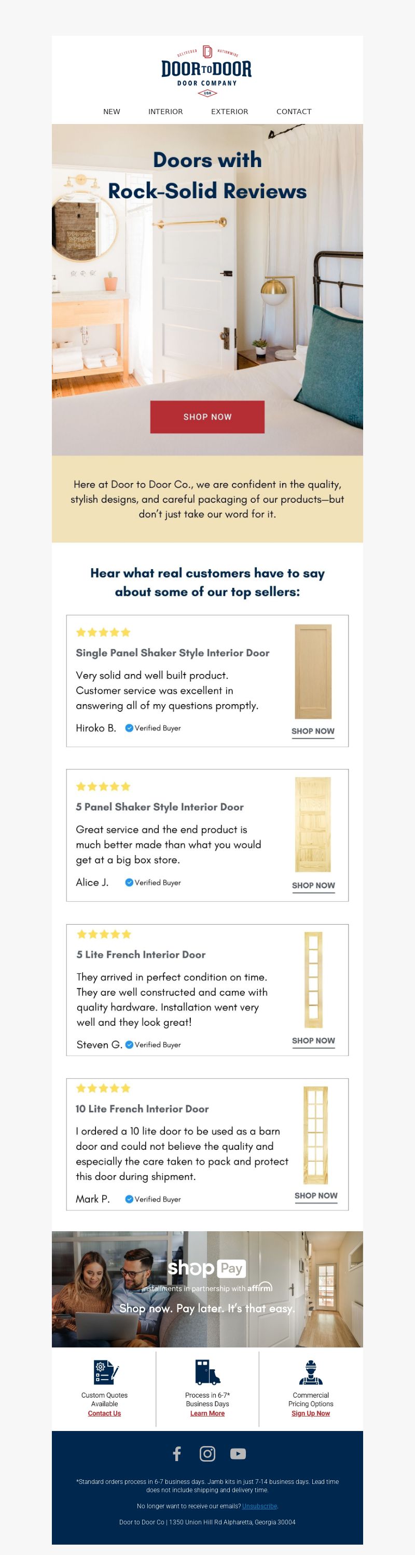Open the Instagram icon in footer
This screenshot has width=415, height=1555.
208,1454
